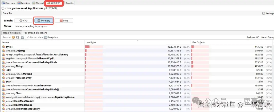Click the ConcurrentHashMap$Node row icon
Image resolution: width=274 pixels, height=112 pixels.
tap(4, 62)
